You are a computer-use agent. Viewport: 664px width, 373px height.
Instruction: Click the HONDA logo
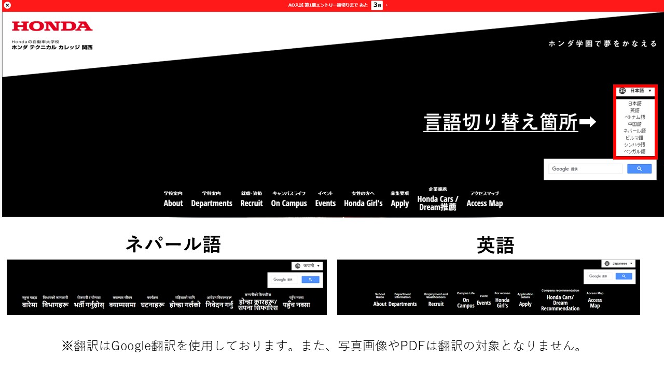[52, 26]
